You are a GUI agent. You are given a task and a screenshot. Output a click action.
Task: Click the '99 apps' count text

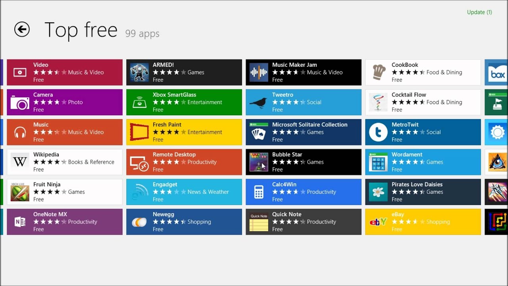(x=142, y=33)
